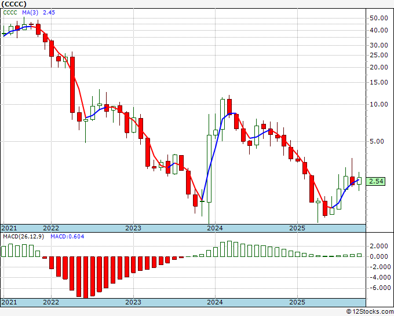Select 2025 on price chart timeline
Image resolution: width=394 pixels, height=316 pixels.
pos(297,228)
